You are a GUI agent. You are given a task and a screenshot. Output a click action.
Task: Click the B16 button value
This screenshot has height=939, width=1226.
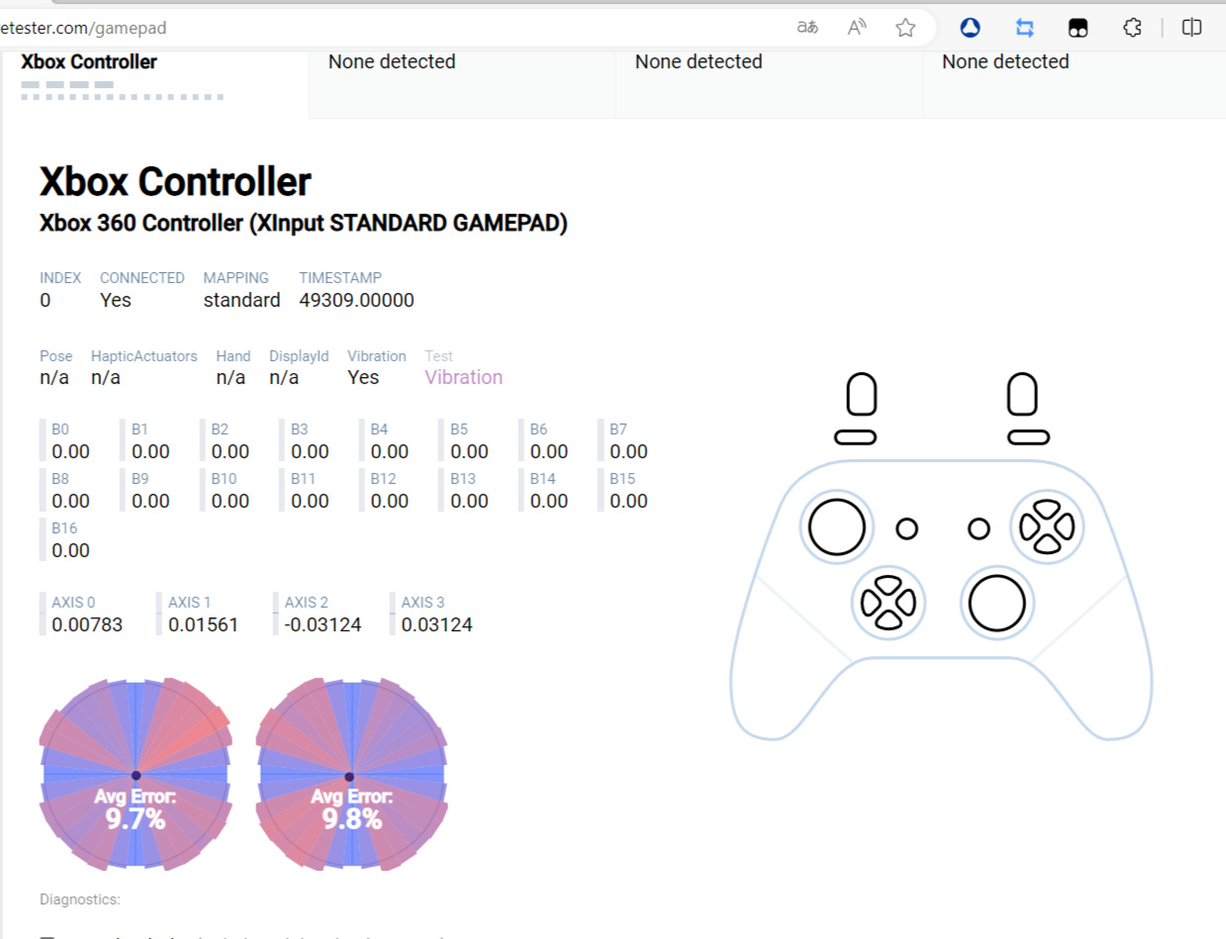point(70,550)
